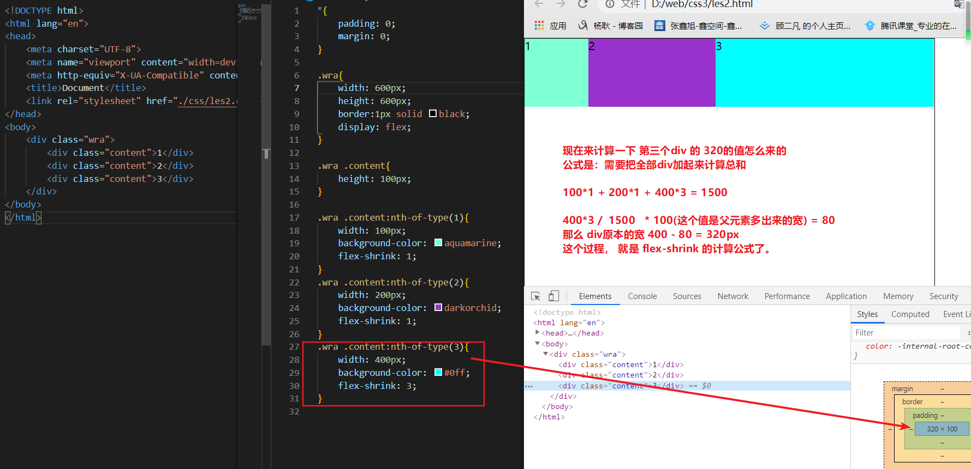
Task: Collapse the div class wra node
Action: (545, 354)
